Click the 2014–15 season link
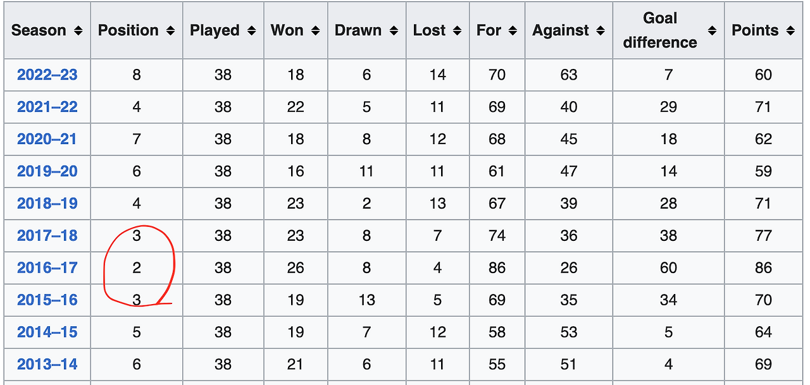This screenshot has height=385, width=810. click(47, 332)
